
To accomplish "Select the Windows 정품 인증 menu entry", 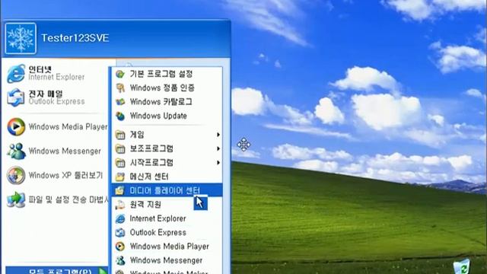I will (167, 88).
